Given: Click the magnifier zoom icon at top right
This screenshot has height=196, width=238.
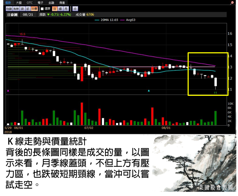Looking at the screenshot, I should point(232,2).
